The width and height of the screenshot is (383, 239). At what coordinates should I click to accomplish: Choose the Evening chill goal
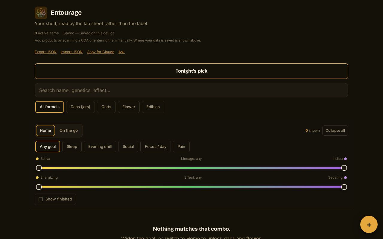(100, 147)
